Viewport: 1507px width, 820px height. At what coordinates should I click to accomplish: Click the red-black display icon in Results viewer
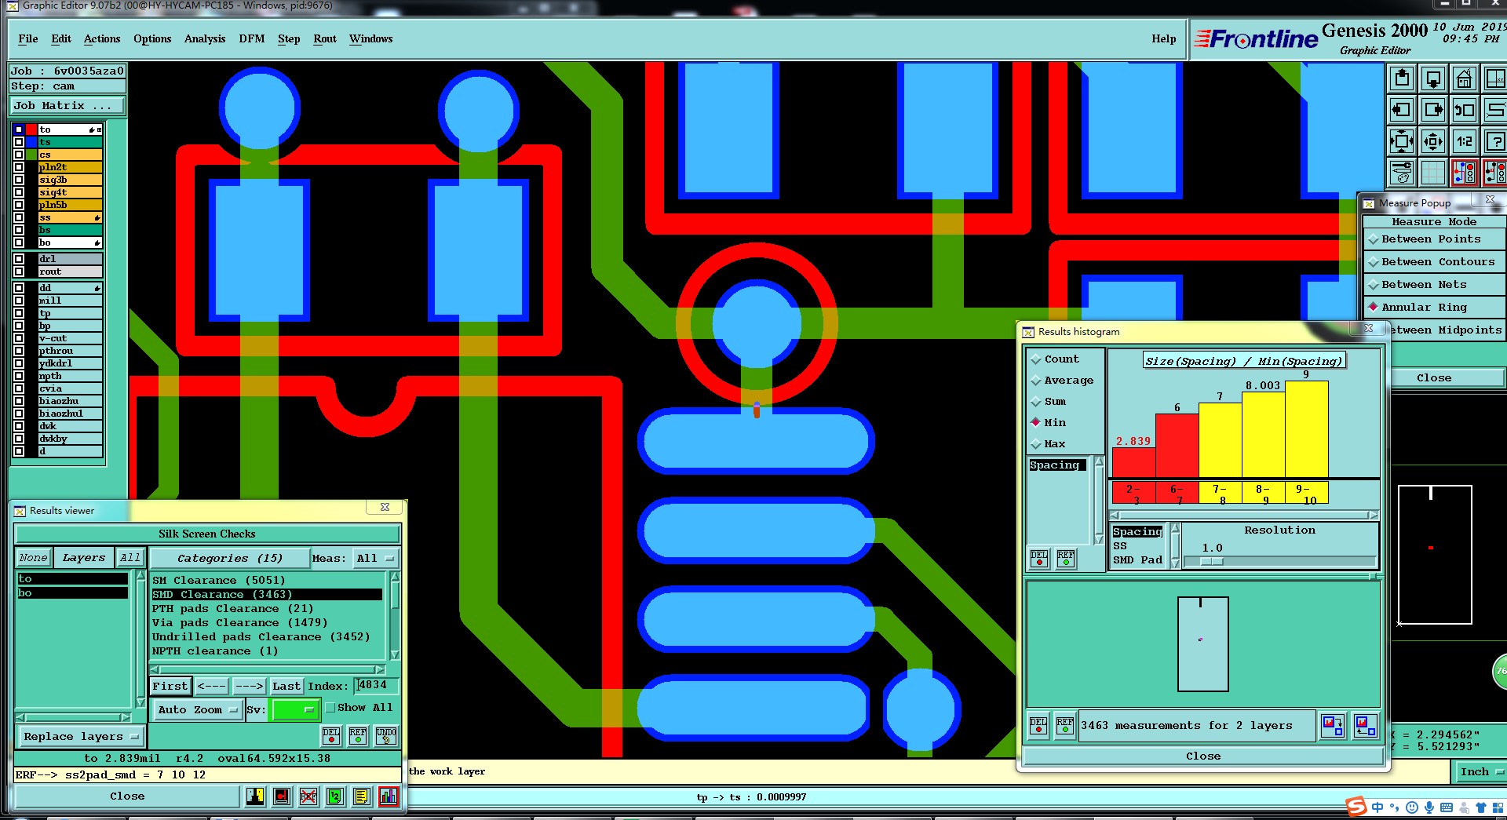pos(282,796)
